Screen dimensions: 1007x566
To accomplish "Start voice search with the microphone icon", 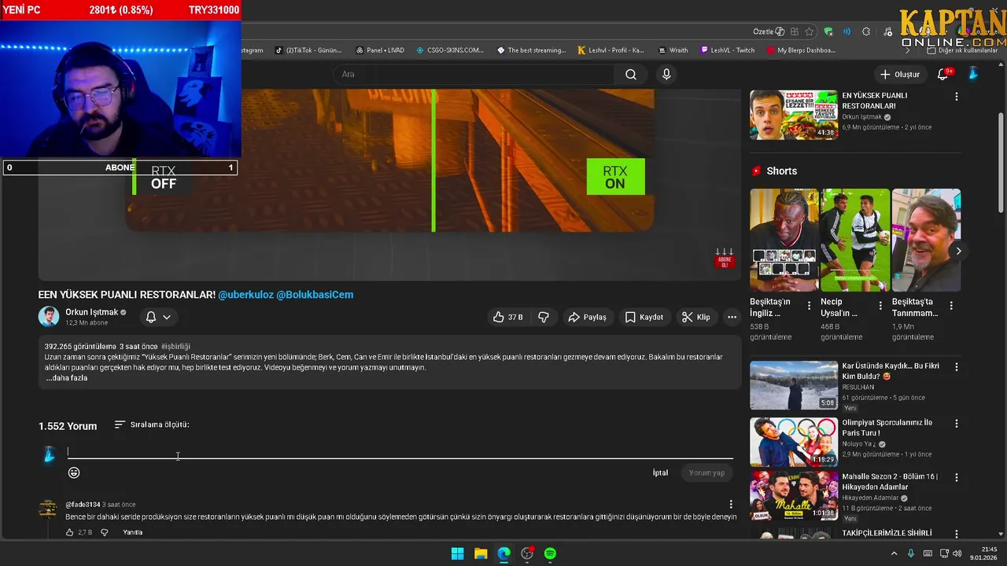I will (666, 74).
